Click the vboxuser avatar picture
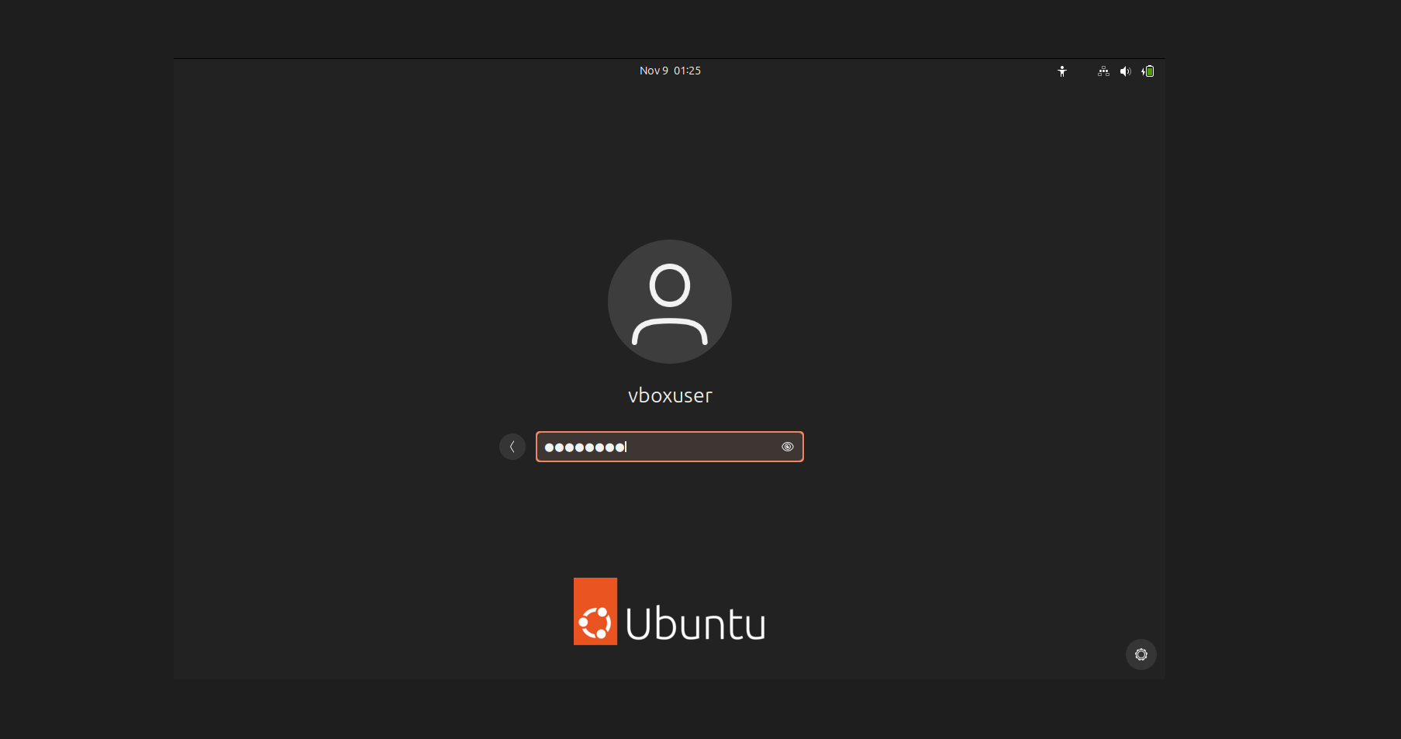Screen dimensions: 1401x739 [x=670, y=302]
